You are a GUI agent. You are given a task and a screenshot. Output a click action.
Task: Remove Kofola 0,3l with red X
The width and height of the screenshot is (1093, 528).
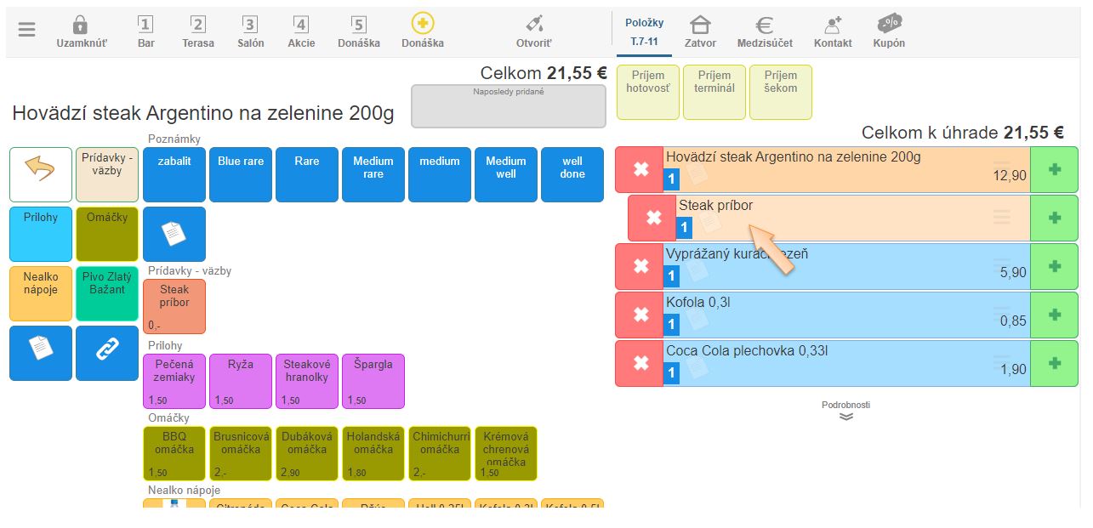point(640,315)
